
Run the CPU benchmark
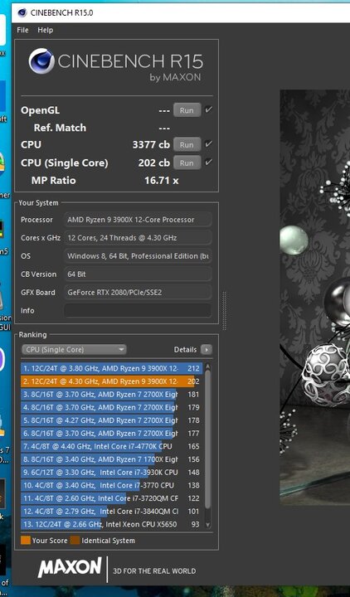(187, 144)
